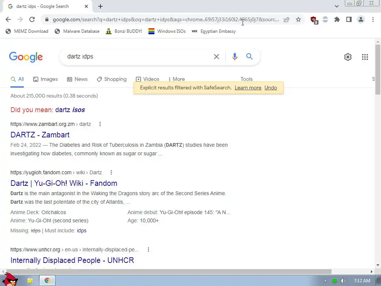Close the dartz idps tab

pyautogui.click(x=86, y=7)
